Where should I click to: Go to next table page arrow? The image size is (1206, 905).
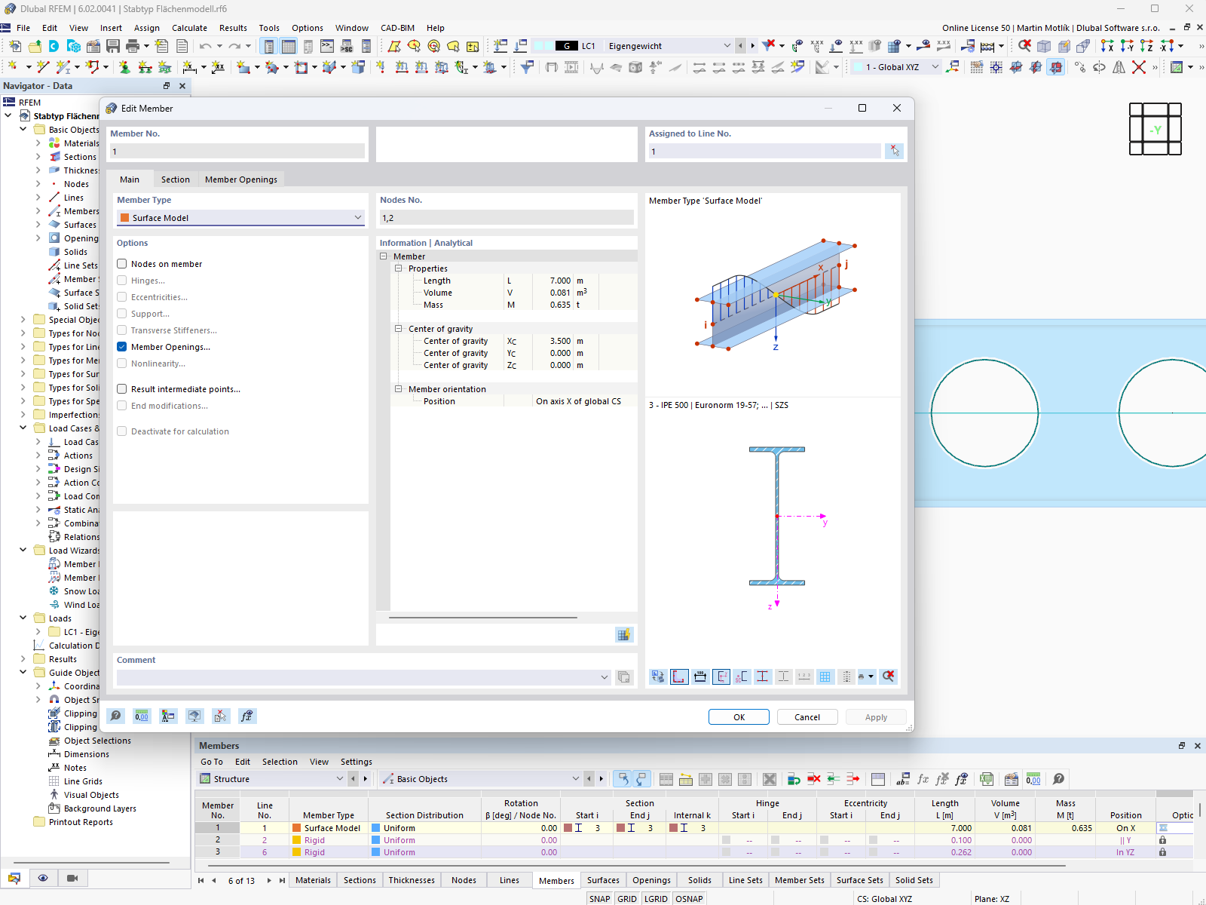(269, 880)
